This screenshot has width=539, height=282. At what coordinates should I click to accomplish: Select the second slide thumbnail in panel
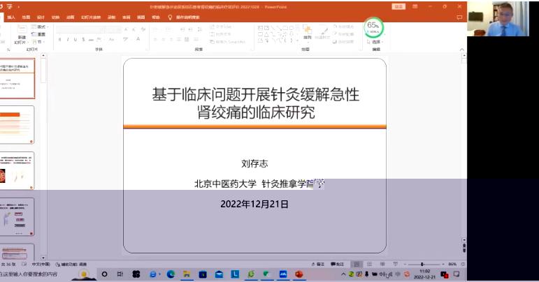click(17, 125)
